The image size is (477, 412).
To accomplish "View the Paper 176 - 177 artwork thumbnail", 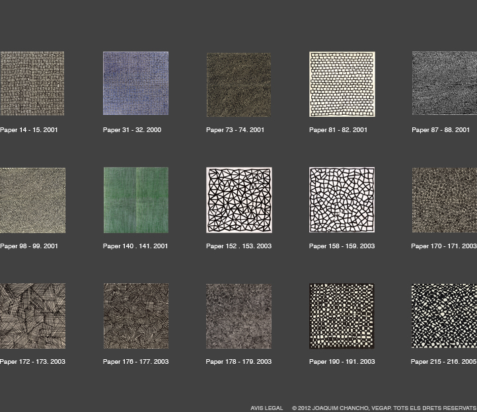I will (135, 316).
